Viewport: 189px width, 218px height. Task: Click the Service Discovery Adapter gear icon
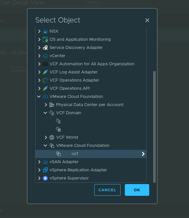[x=45, y=48]
